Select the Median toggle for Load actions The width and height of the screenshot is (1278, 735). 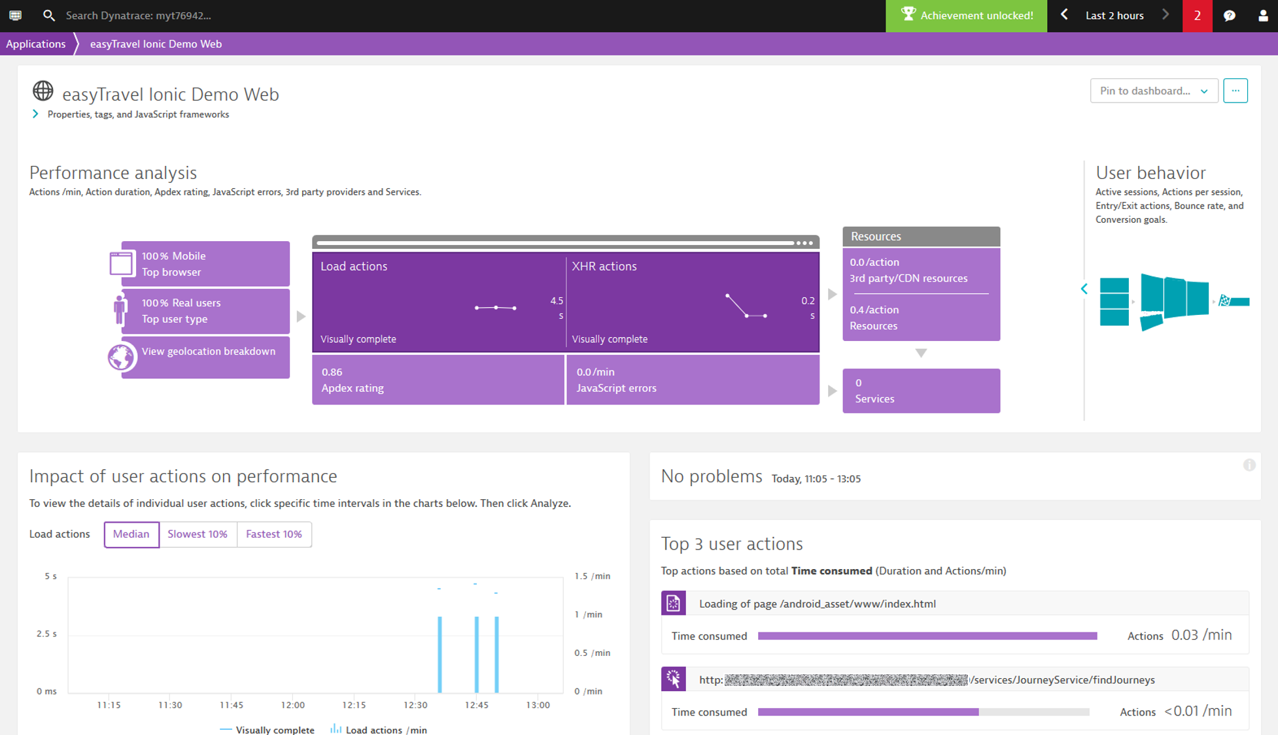coord(131,533)
